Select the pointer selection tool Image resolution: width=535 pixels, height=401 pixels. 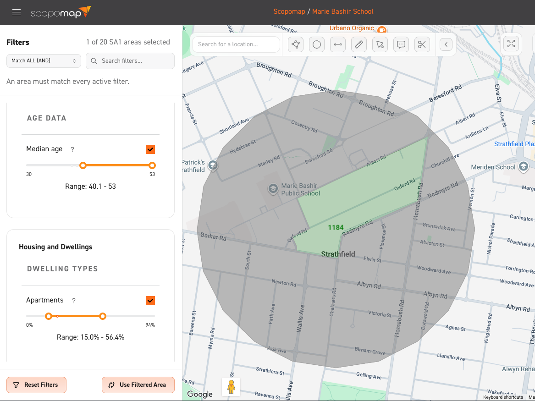pyautogui.click(x=380, y=44)
